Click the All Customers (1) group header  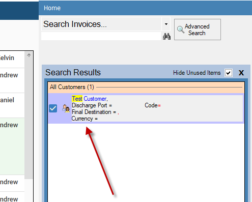coord(146,87)
